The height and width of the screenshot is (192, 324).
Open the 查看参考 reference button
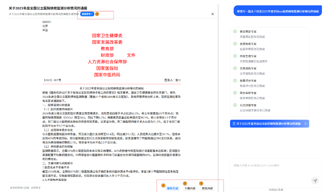tap(87, 14)
